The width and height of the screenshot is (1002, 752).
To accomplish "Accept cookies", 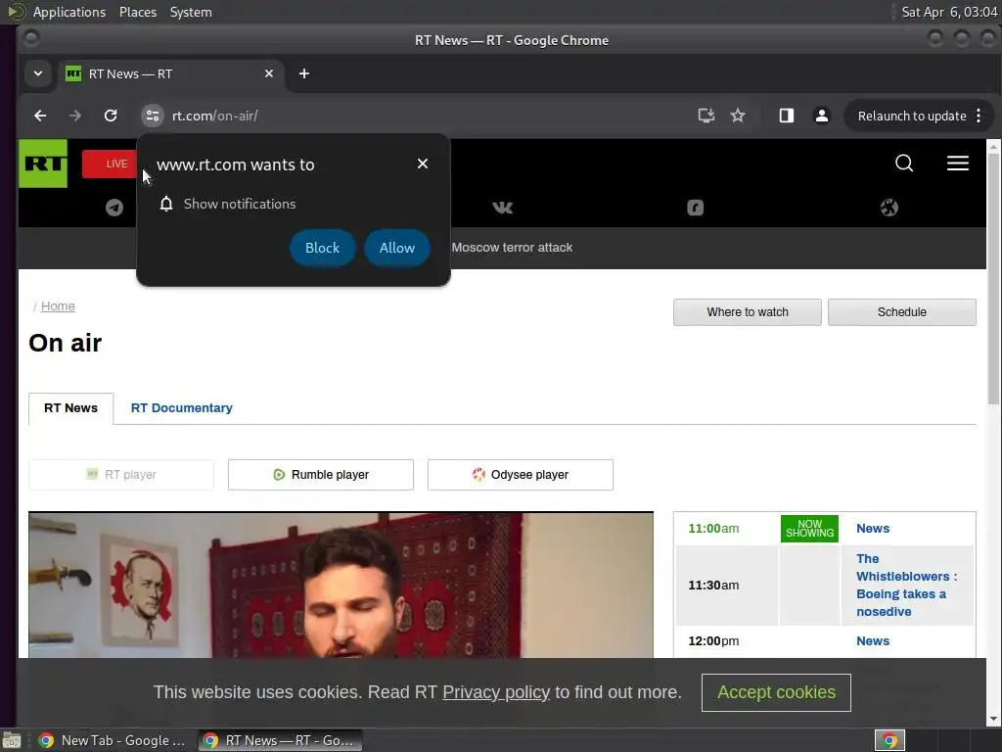I will point(776,692).
